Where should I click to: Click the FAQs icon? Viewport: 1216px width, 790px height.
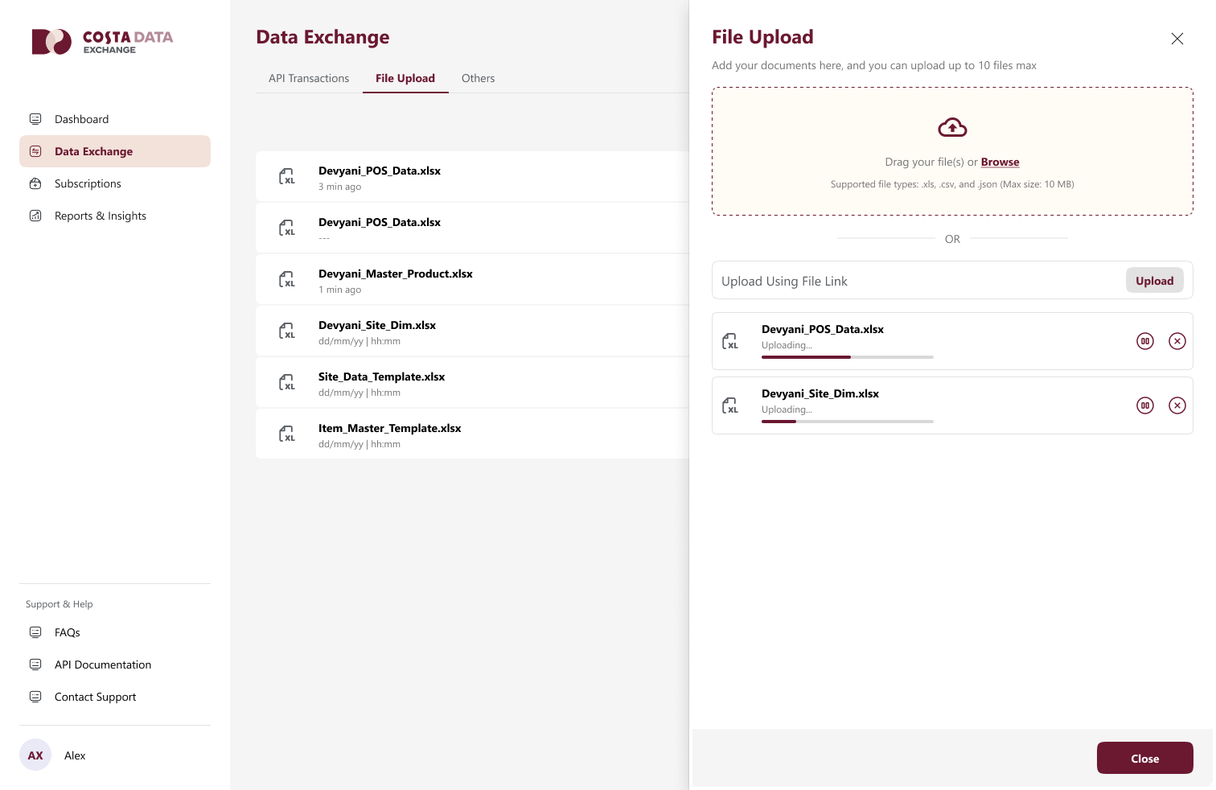tap(35, 632)
